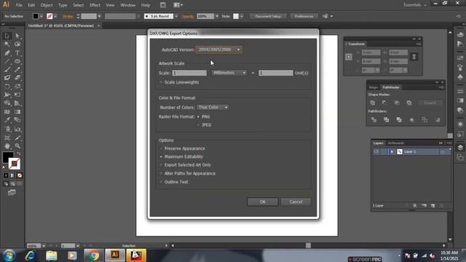Viewport: 466px width, 262px height.
Task: Select the Eraser tool
Action: (x=17, y=78)
